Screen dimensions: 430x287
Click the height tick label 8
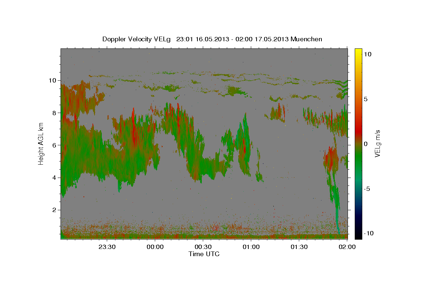point(55,113)
